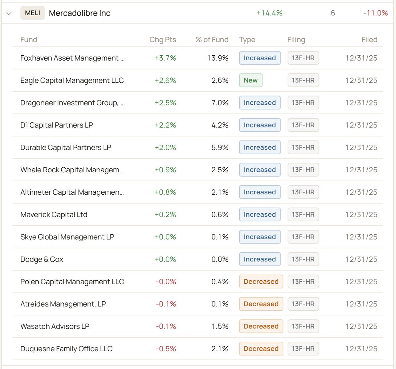396x369 pixels.
Task: Select 5.9% of fund value for Durable Capital
Action: click(220, 148)
